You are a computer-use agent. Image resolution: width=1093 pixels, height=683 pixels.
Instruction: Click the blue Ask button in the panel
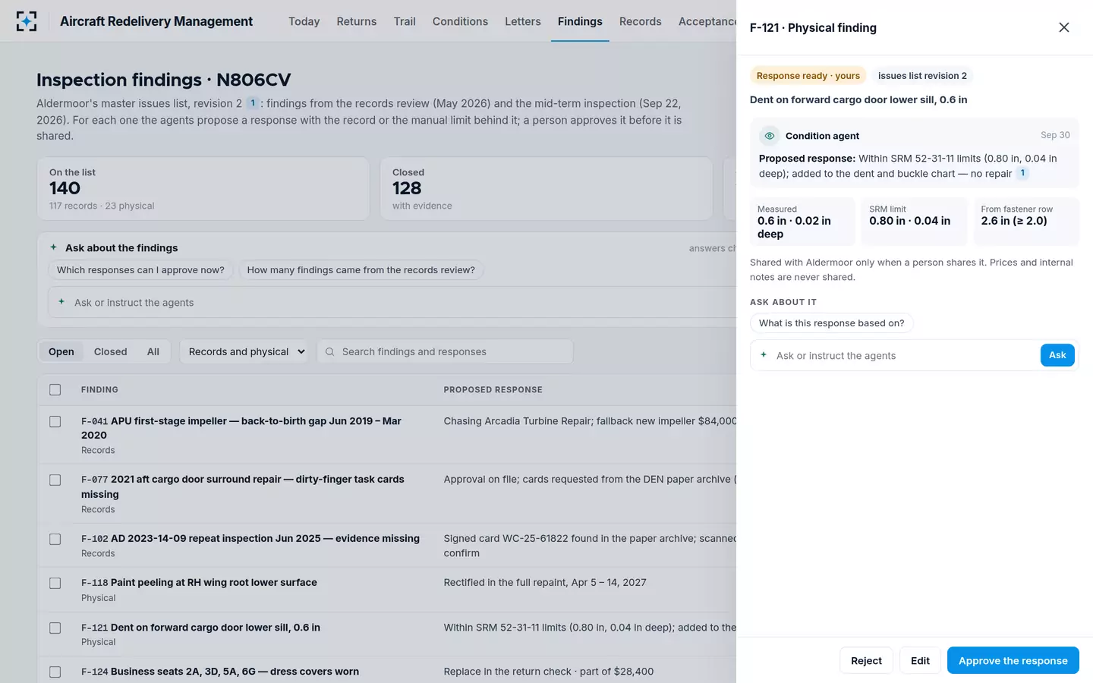pos(1057,355)
